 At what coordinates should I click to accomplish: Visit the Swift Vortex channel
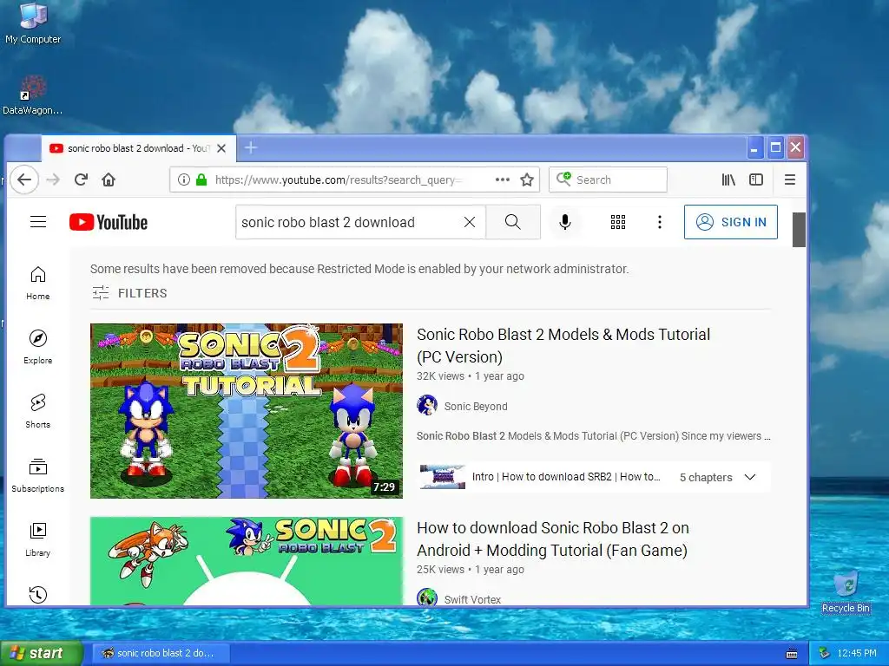[472, 599]
